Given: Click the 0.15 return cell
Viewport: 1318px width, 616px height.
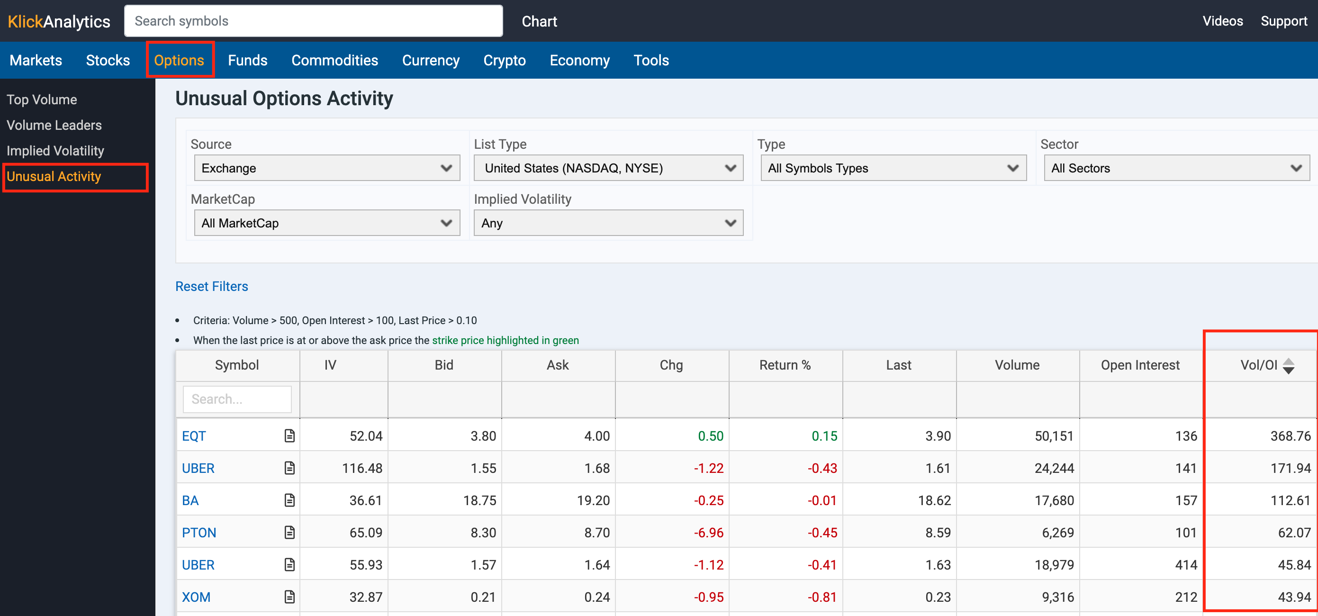Looking at the screenshot, I should point(824,436).
